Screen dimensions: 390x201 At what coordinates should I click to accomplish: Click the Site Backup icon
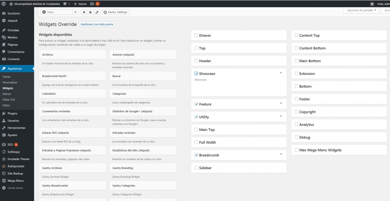tap(4, 173)
